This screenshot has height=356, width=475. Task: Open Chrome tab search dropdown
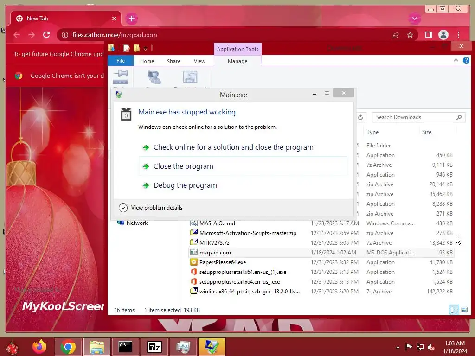[414, 19]
